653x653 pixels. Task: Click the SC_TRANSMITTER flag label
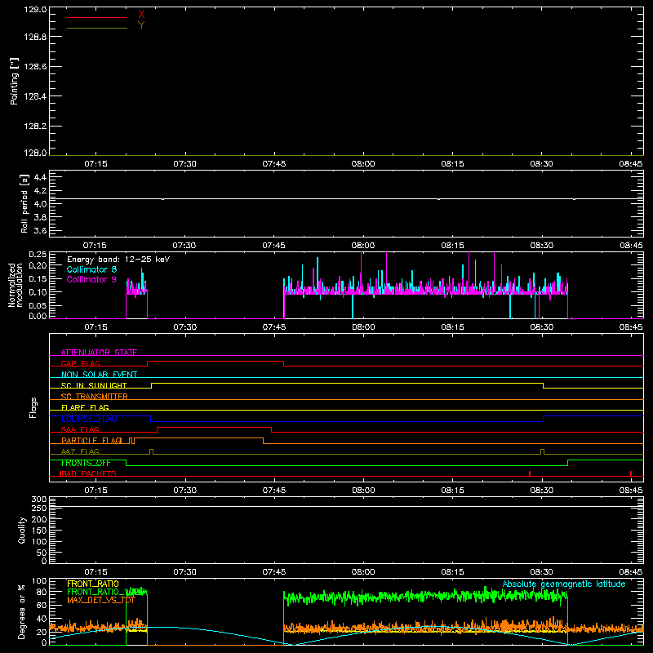click(x=94, y=397)
